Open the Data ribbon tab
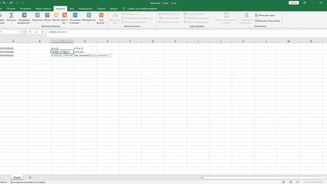 72,9
